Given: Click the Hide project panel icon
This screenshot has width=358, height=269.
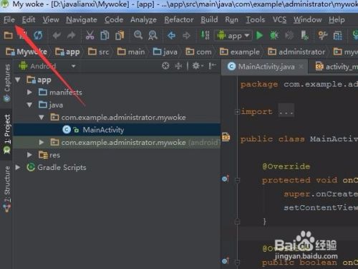Looking at the screenshot, I should 212,66.
